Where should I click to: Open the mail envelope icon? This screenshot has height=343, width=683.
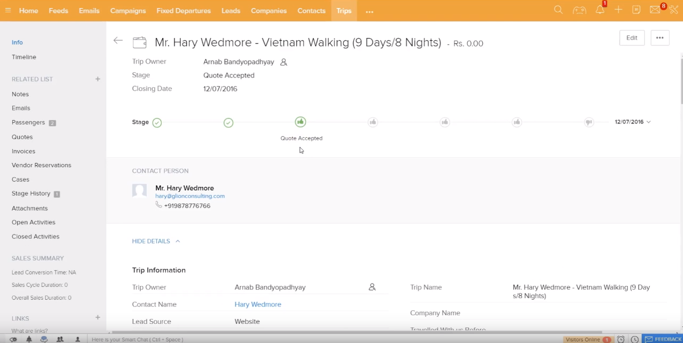(x=655, y=10)
